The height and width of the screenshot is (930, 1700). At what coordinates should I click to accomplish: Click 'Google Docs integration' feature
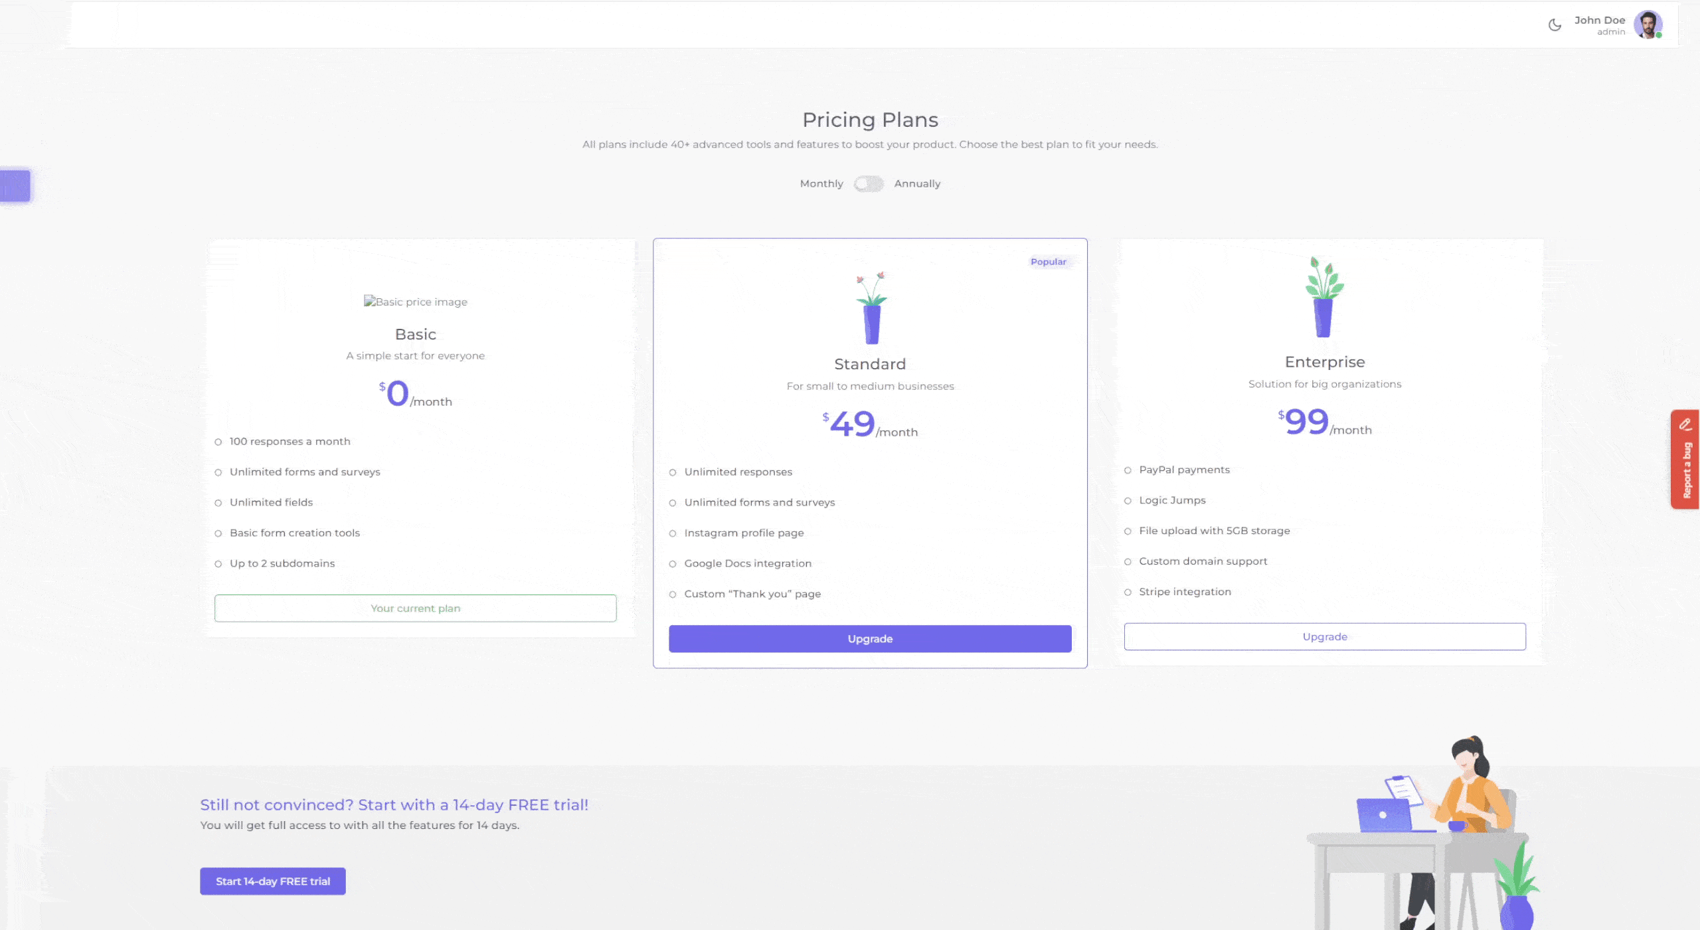click(x=748, y=564)
